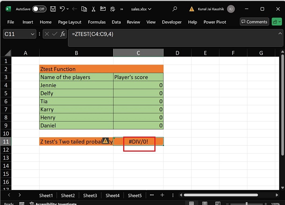Viewport: 285px width, 205px height.
Task: Select column C header
Action: point(138,53)
